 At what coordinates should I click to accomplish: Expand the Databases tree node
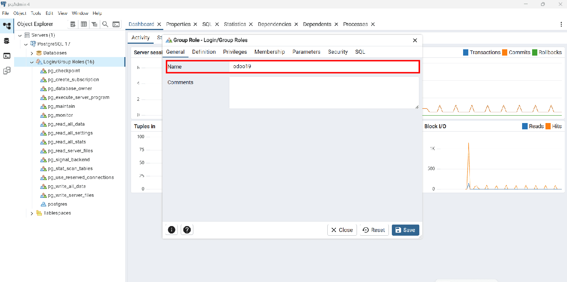[32, 53]
